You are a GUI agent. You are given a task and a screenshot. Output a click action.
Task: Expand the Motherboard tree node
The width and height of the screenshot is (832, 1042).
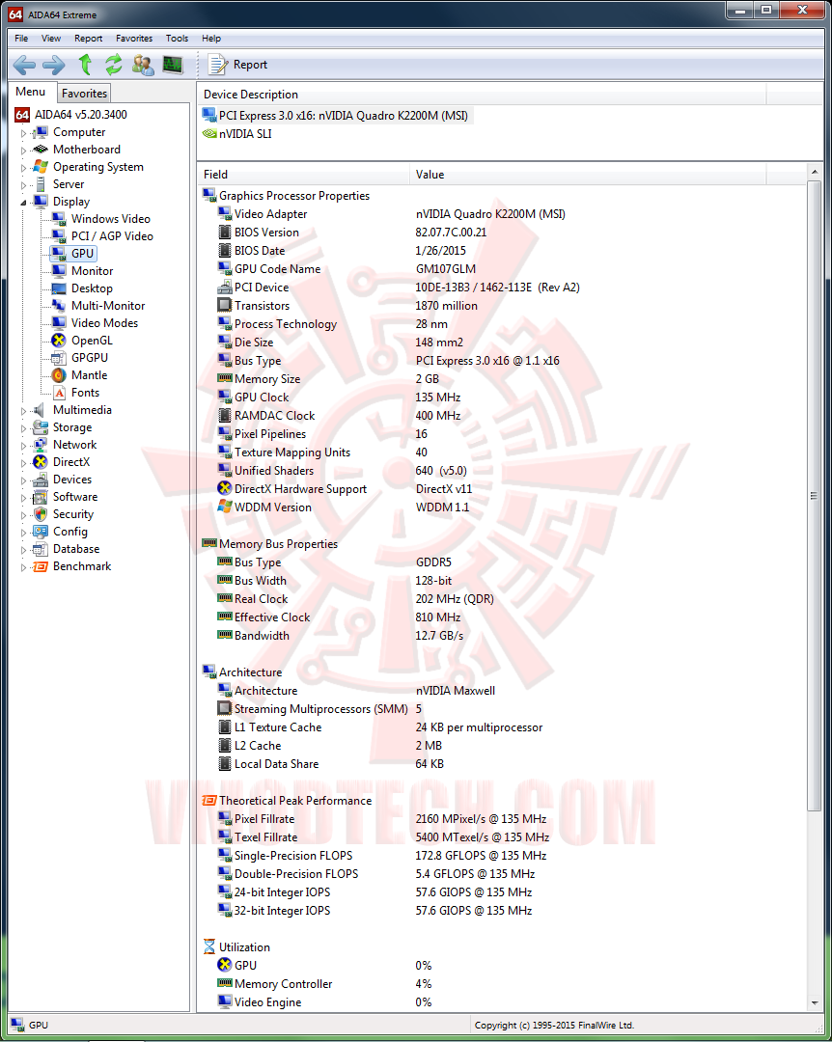pyautogui.click(x=23, y=151)
